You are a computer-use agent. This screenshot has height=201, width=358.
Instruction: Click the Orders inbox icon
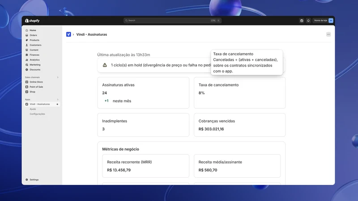click(27, 35)
